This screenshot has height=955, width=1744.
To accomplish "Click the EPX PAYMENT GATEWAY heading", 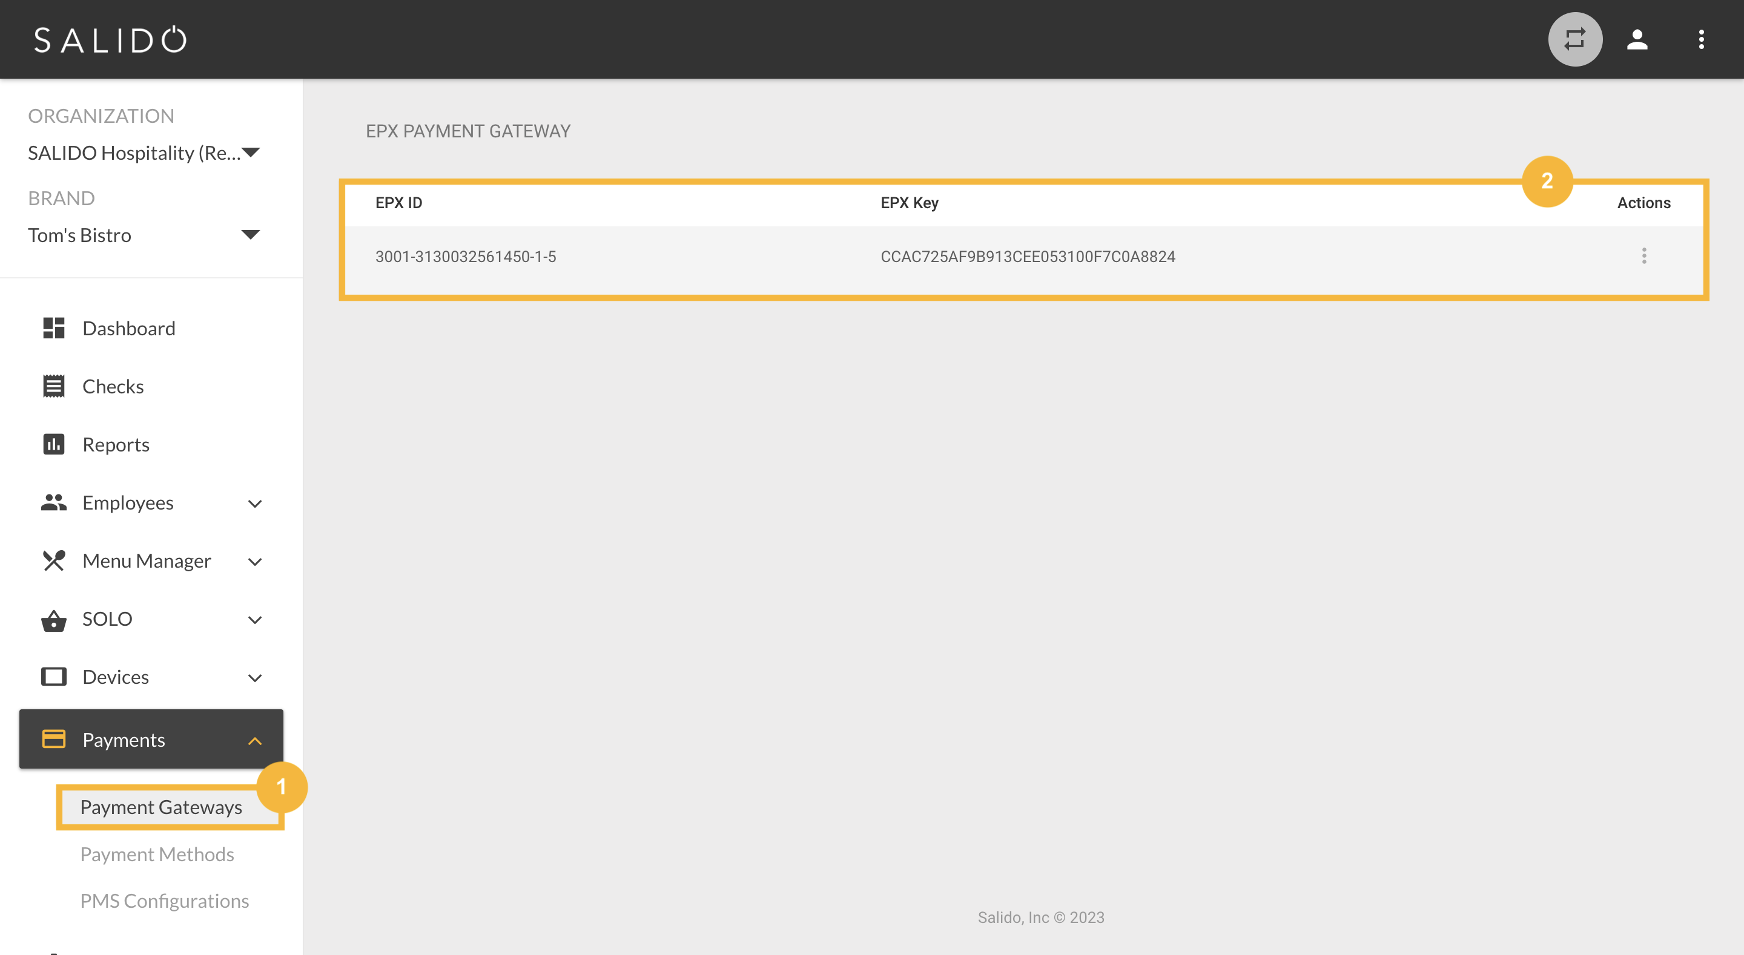I will (x=468, y=131).
